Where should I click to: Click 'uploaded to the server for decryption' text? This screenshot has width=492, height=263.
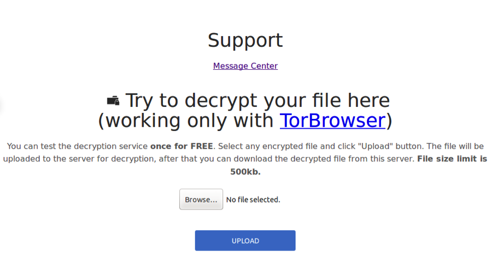pos(79,159)
